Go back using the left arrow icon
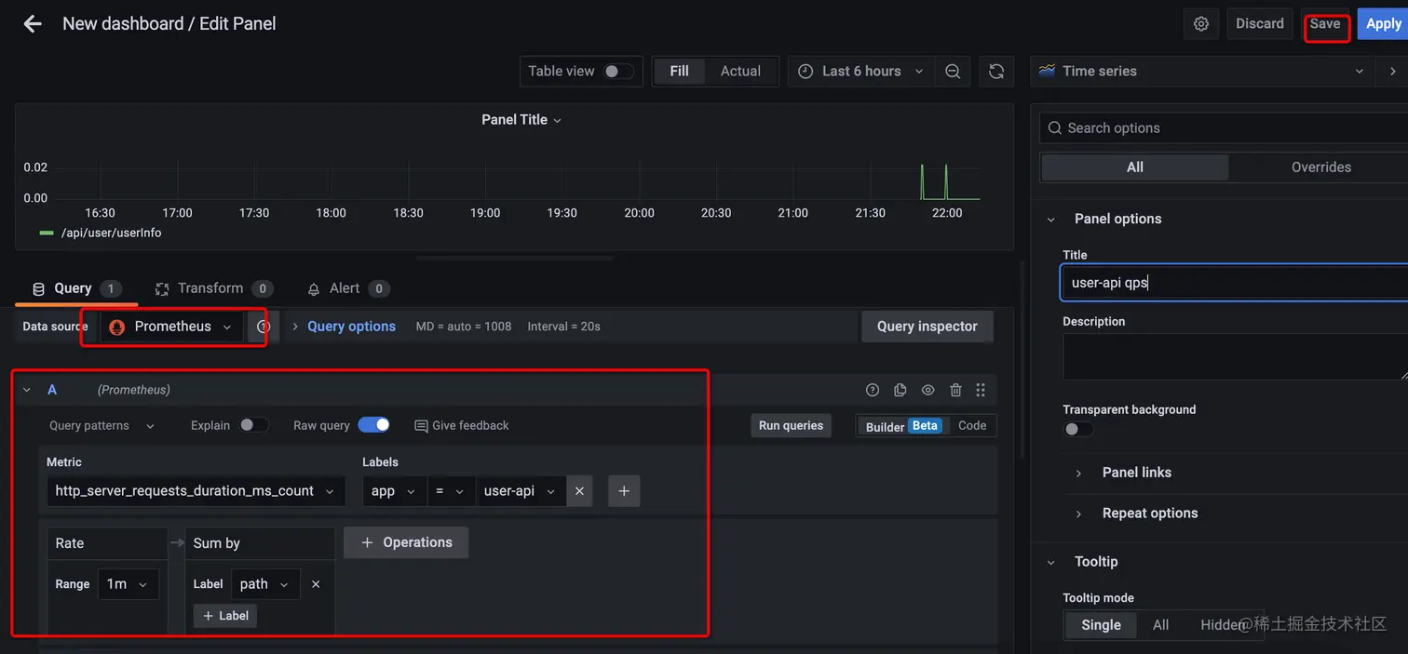Image resolution: width=1408 pixels, height=654 pixels. point(33,24)
